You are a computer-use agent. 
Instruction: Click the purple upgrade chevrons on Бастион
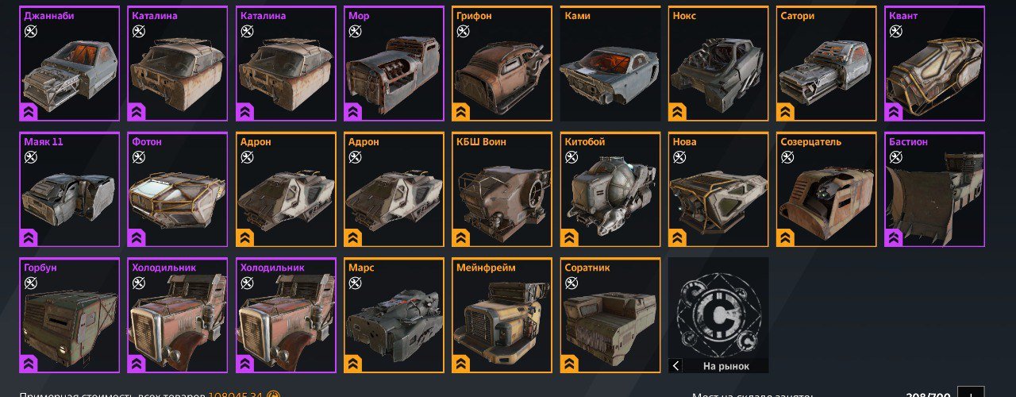pyautogui.click(x=894, y=237)
